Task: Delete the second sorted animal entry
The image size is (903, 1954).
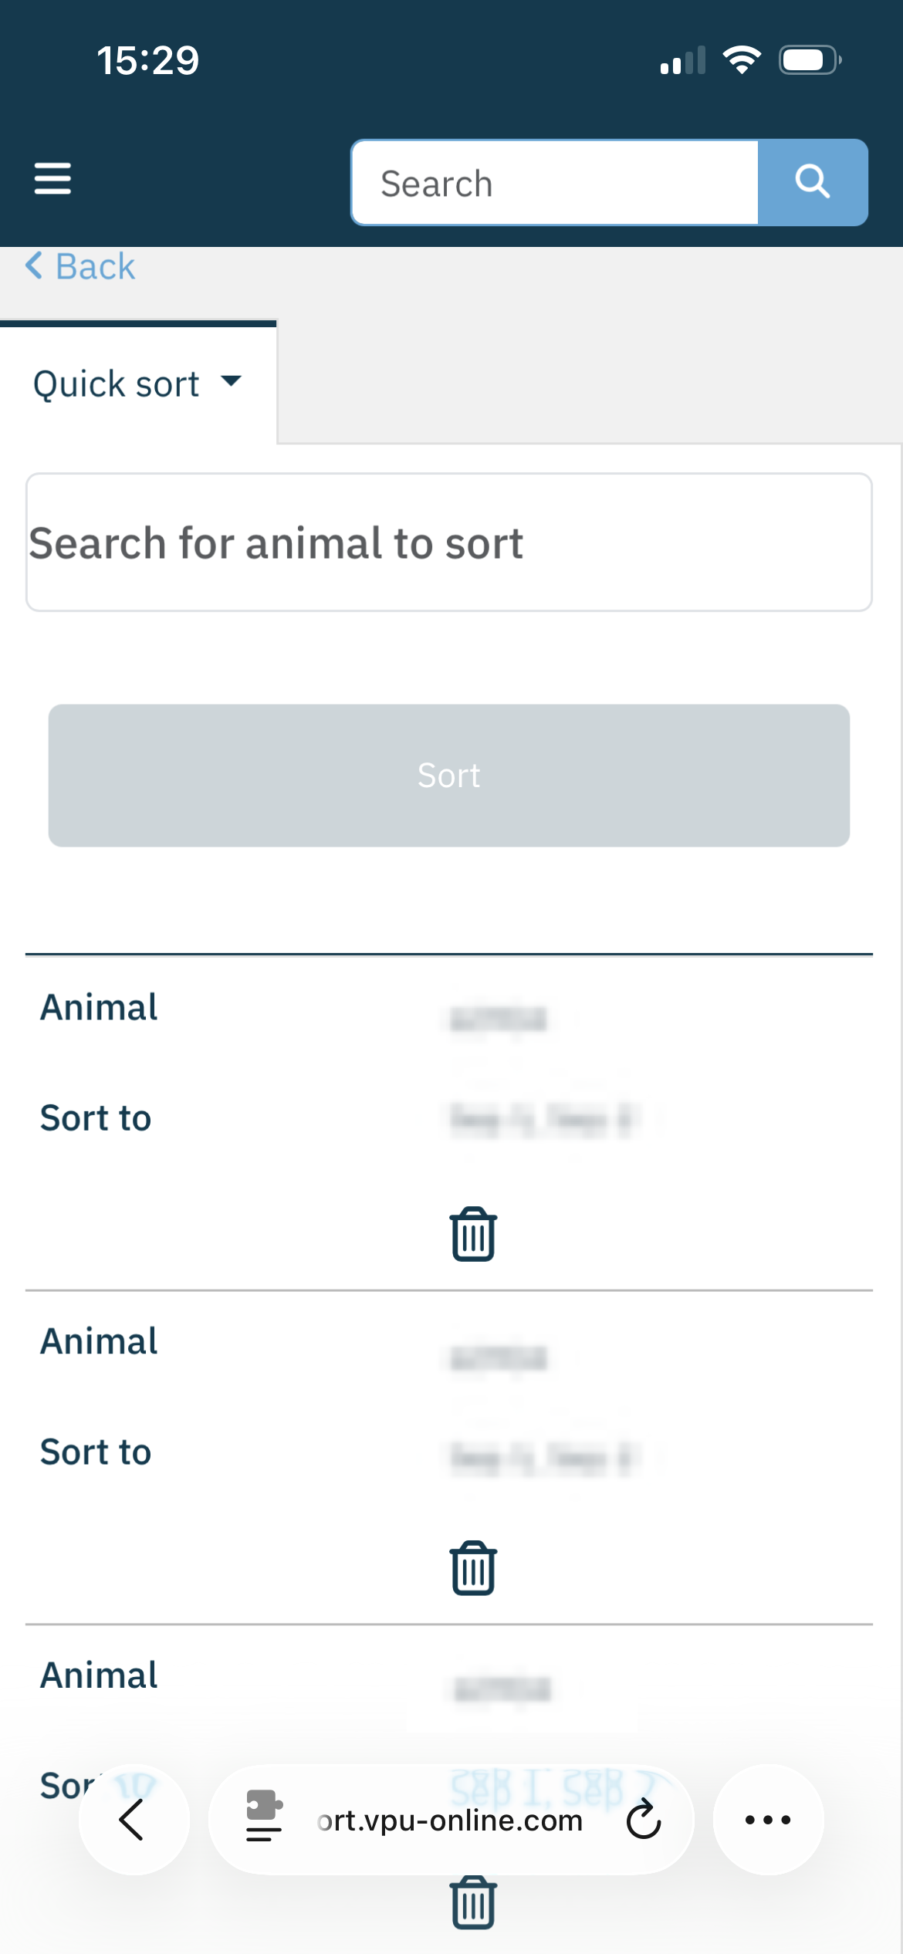Action: coord(473,1568)
